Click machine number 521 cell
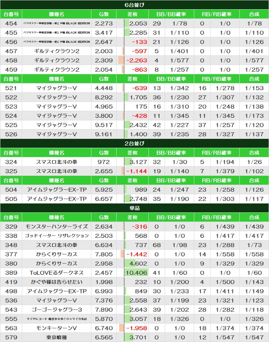Image resolution: width=269 pixels, height=342 pixels. pyautogui.click(x=11, y=88)
